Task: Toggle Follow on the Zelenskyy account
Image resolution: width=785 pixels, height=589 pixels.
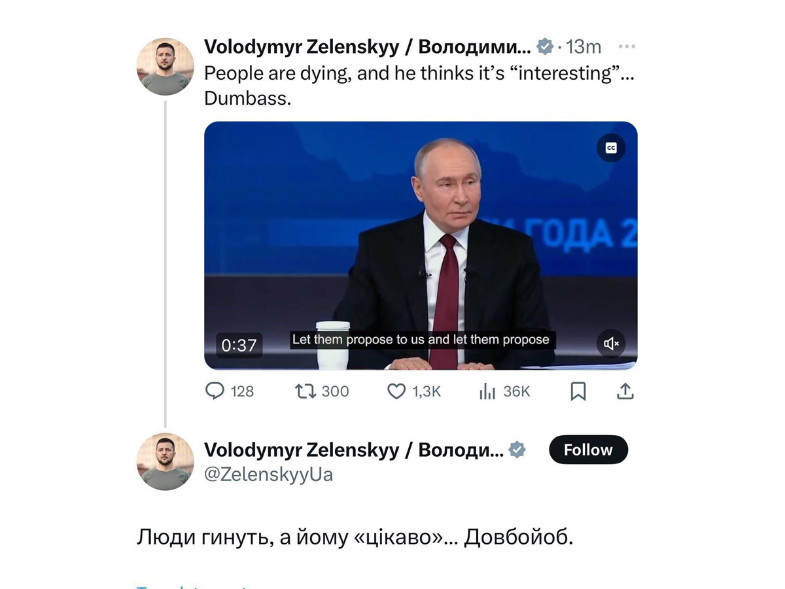Action: (587, 450)
